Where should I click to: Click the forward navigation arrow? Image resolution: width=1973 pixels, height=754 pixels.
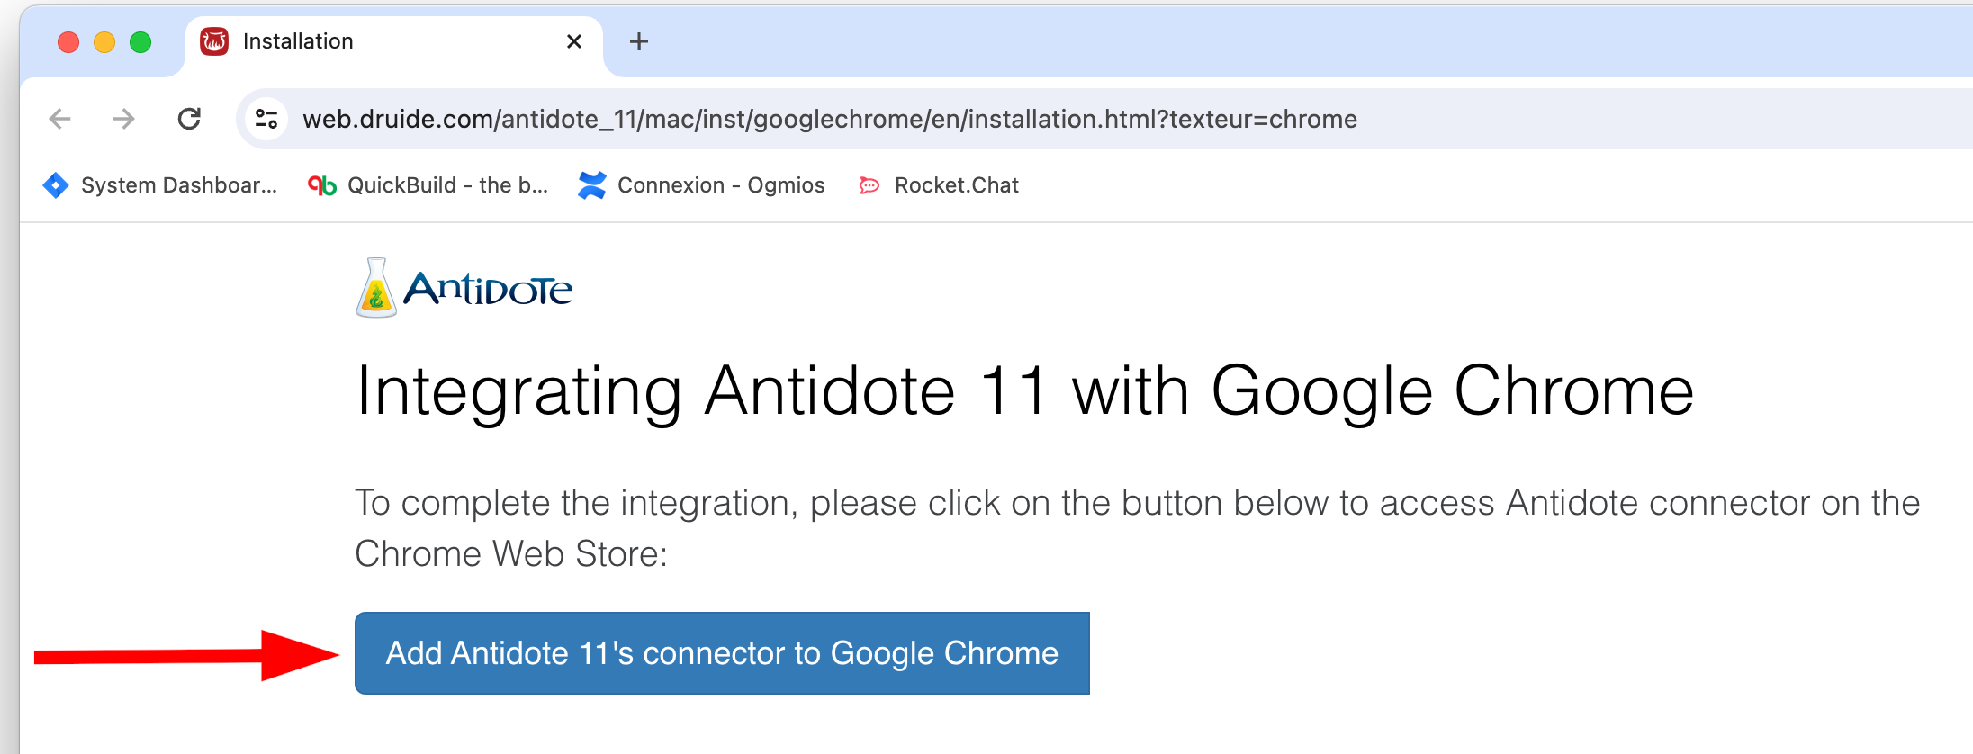pos(124,119)
